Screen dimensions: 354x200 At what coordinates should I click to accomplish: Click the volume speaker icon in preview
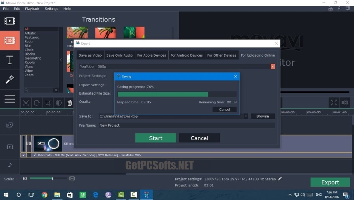pyautogui.click(x=345, y=102)
